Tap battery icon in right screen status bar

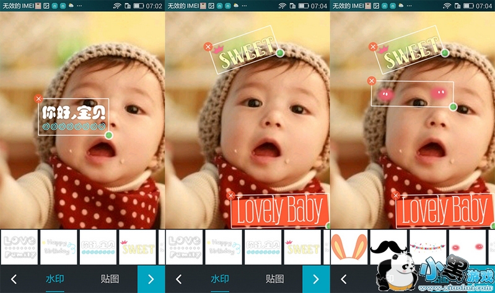[x=468, y=6]
